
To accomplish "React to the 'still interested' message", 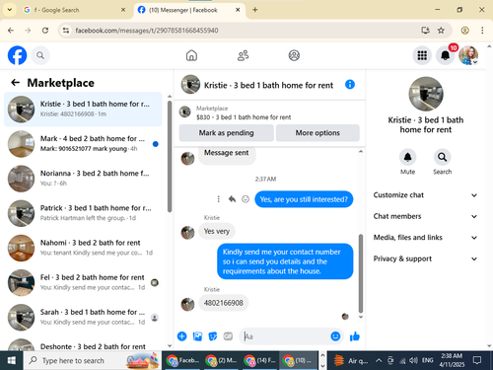I will (246, 199).
